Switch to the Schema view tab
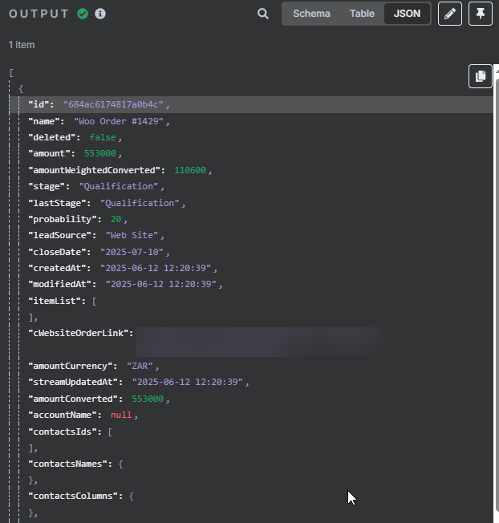 pyautogui.click(x=310, y=14)
